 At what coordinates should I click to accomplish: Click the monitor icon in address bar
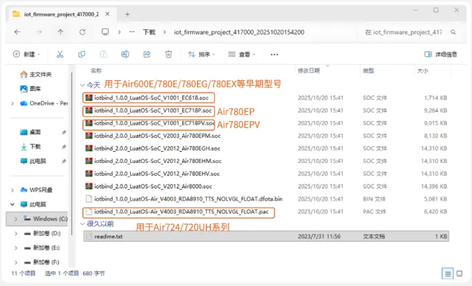[x=105, y=32]
